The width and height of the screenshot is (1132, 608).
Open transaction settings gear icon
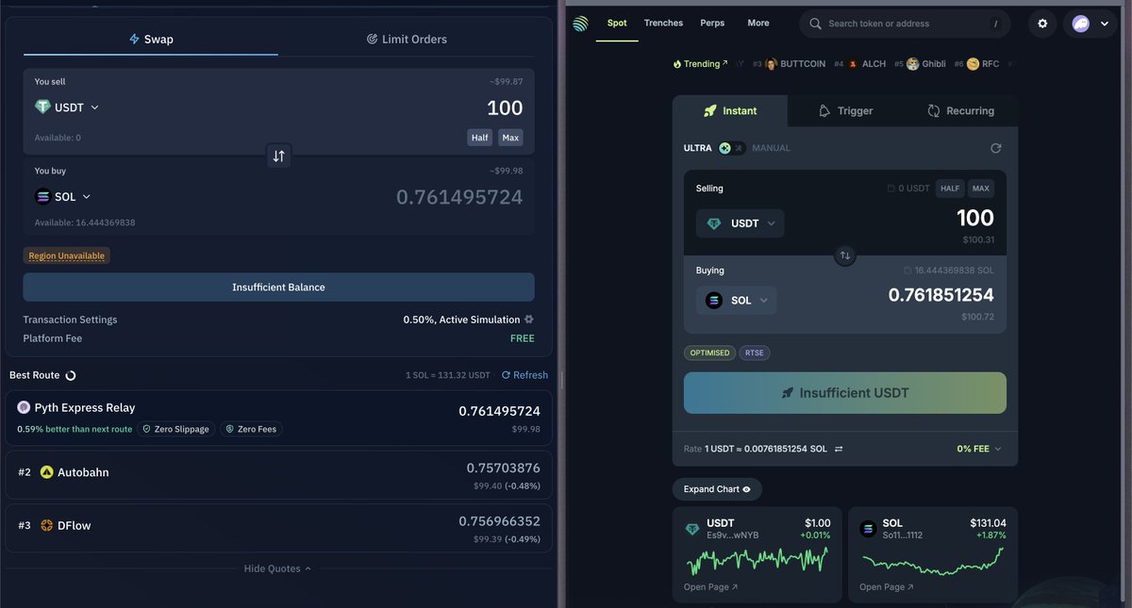[x=528, y=320]
